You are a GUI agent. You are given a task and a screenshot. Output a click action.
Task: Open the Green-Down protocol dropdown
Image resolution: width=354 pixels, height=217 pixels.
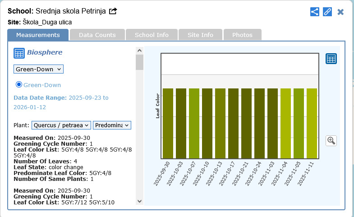[x=38, y=69]
